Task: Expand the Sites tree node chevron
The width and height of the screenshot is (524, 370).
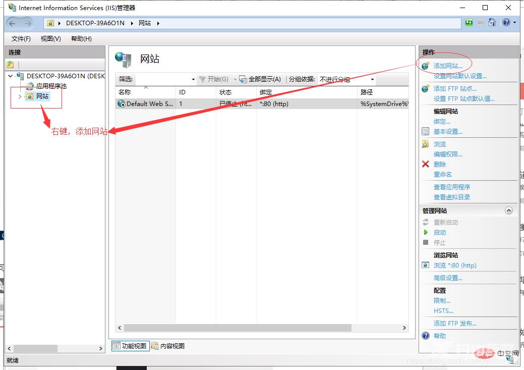Action: [20, 96]
